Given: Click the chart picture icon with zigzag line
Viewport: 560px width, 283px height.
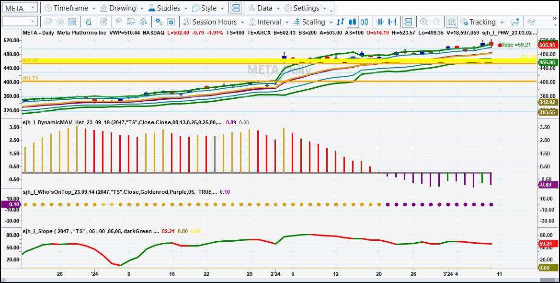Looking at the screenshot, I should 131,22.
